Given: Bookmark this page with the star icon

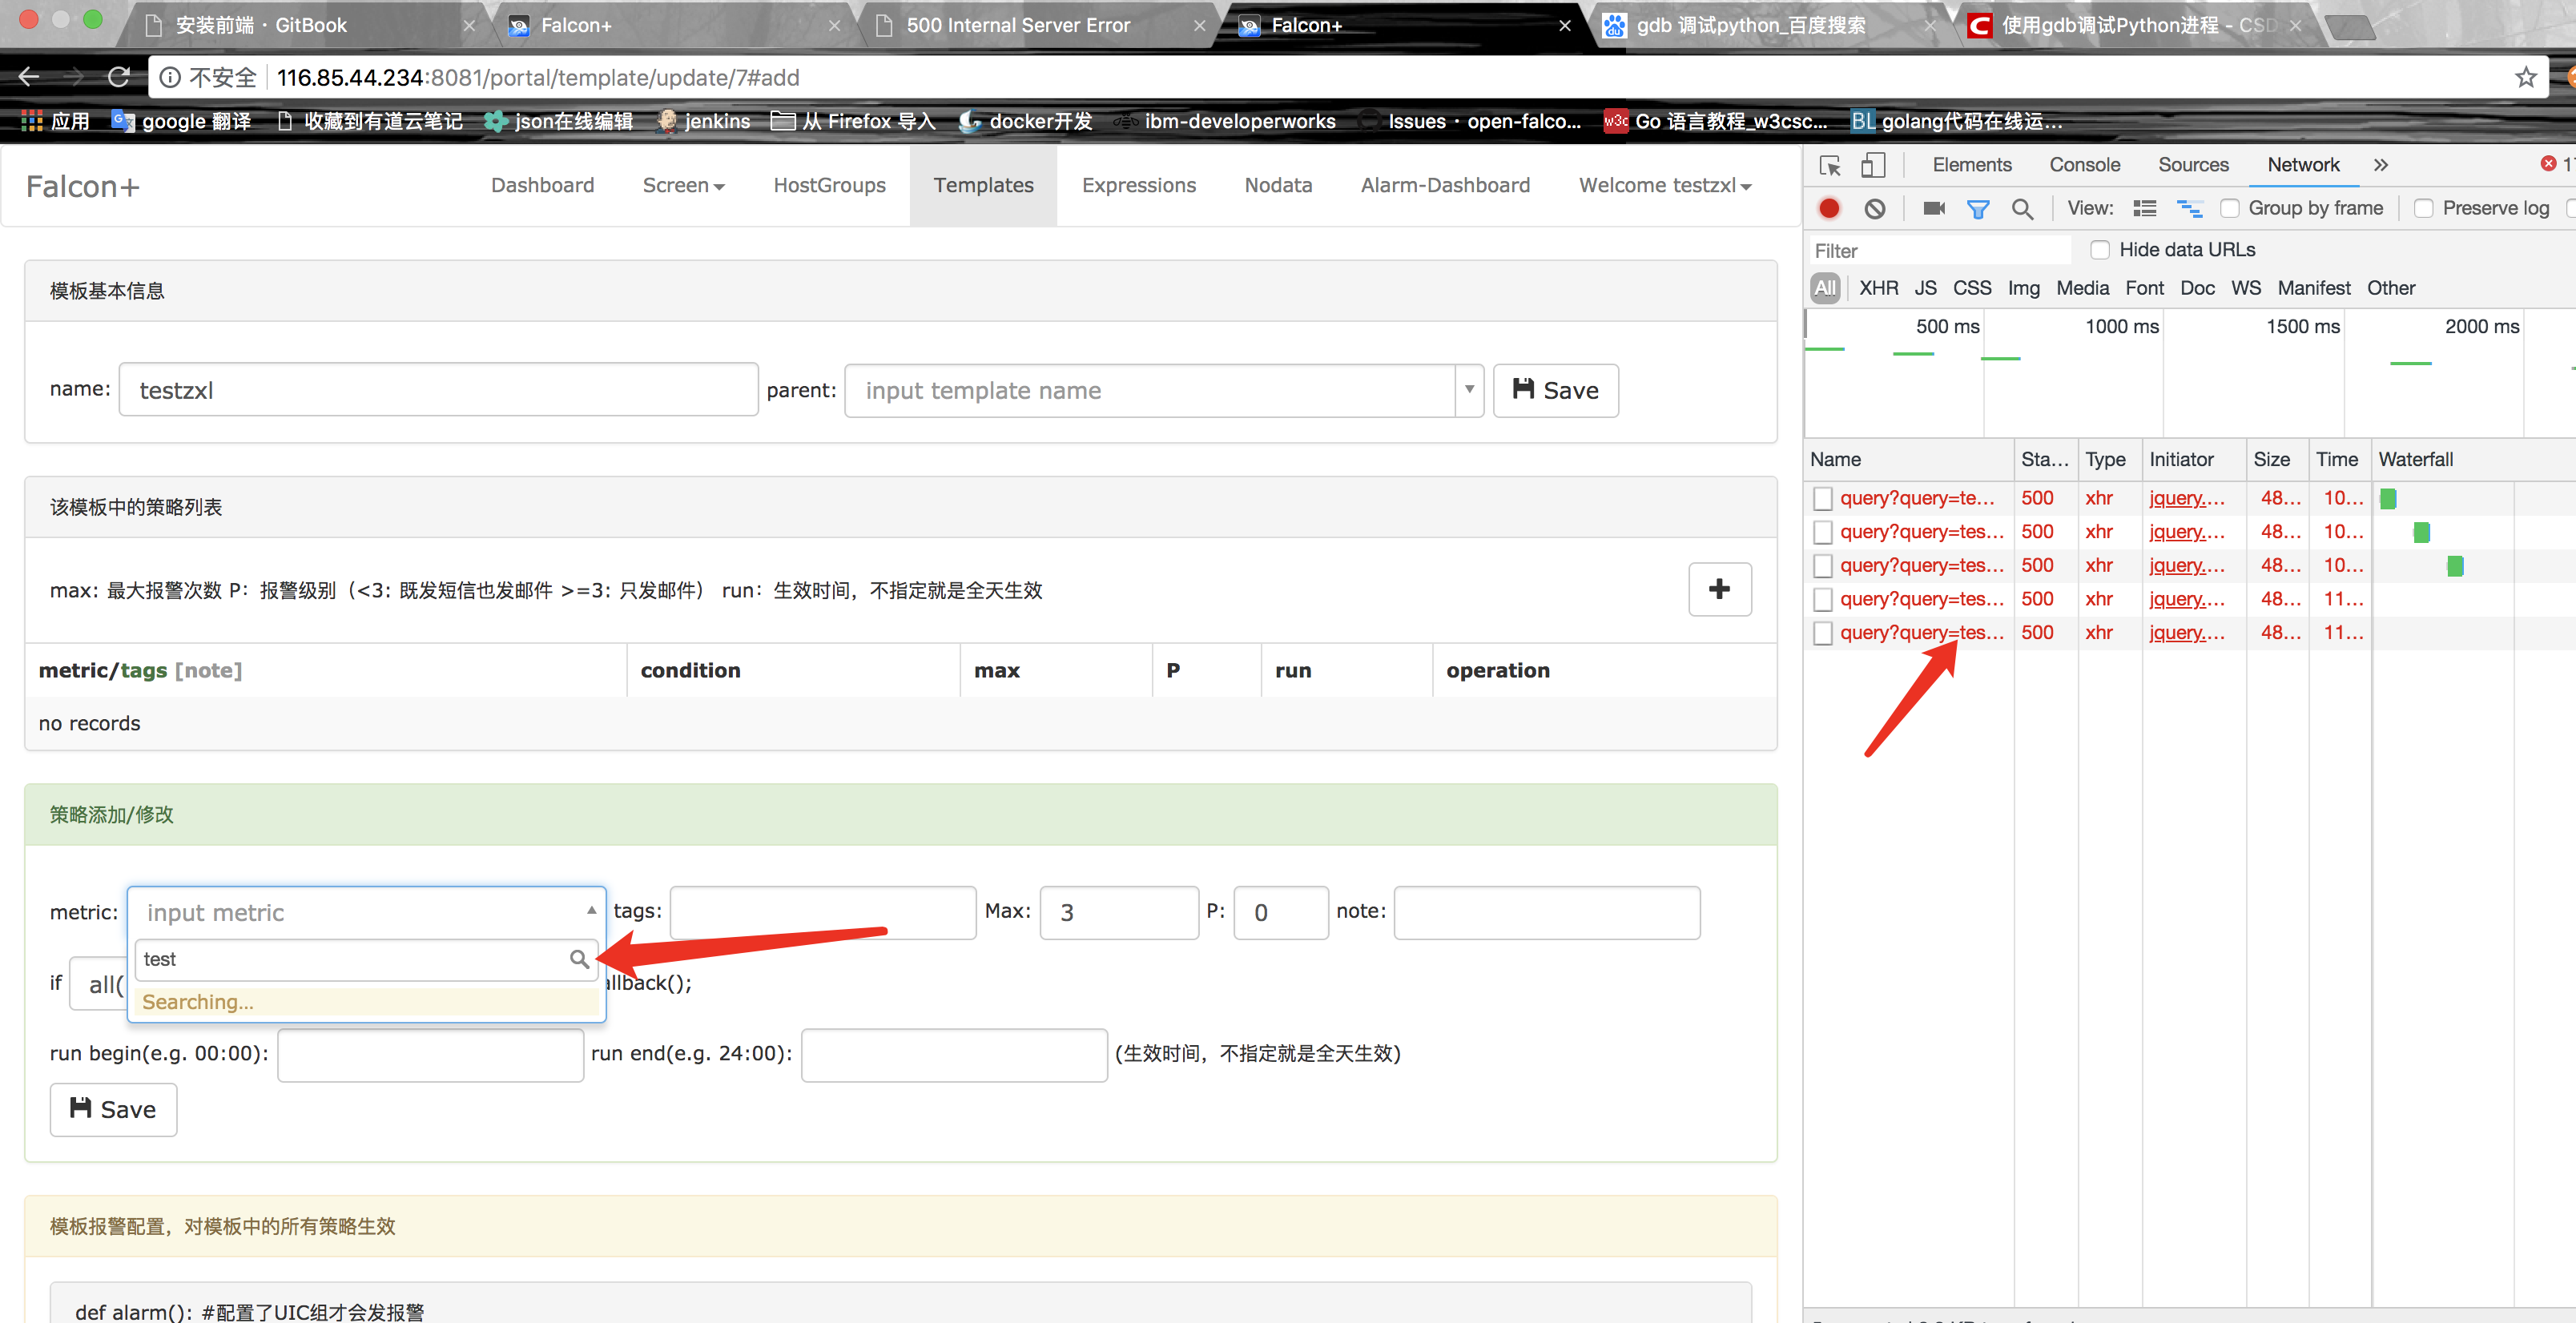Looking at the screenshot, I should 2526,77.
